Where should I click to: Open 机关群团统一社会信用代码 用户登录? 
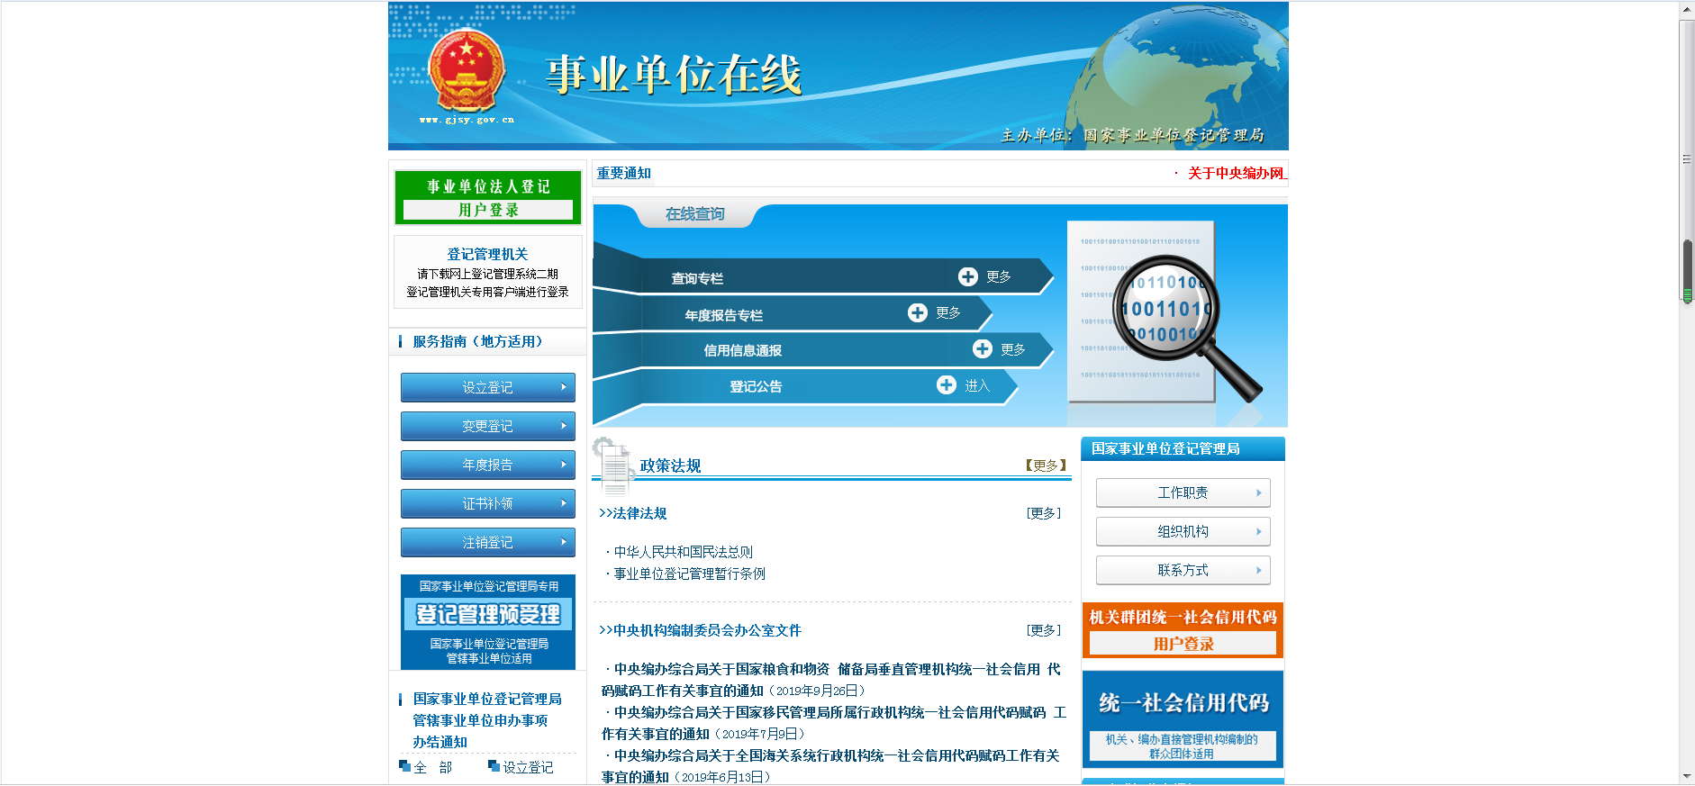[1183, 630]
